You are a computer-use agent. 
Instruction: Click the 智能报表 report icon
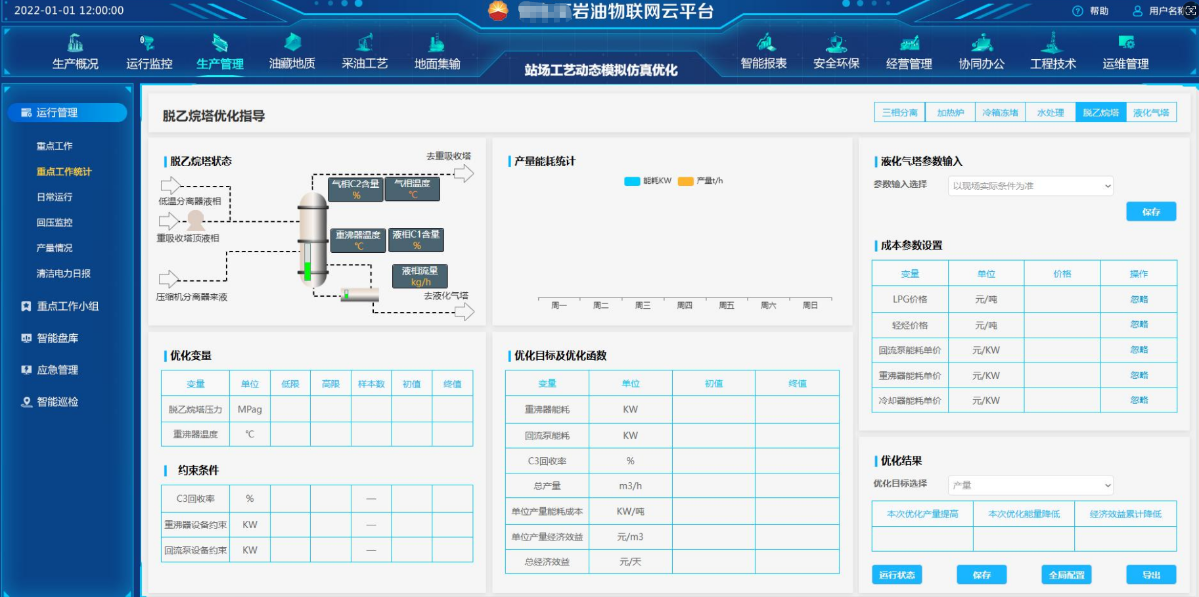[x=765, y=43]
